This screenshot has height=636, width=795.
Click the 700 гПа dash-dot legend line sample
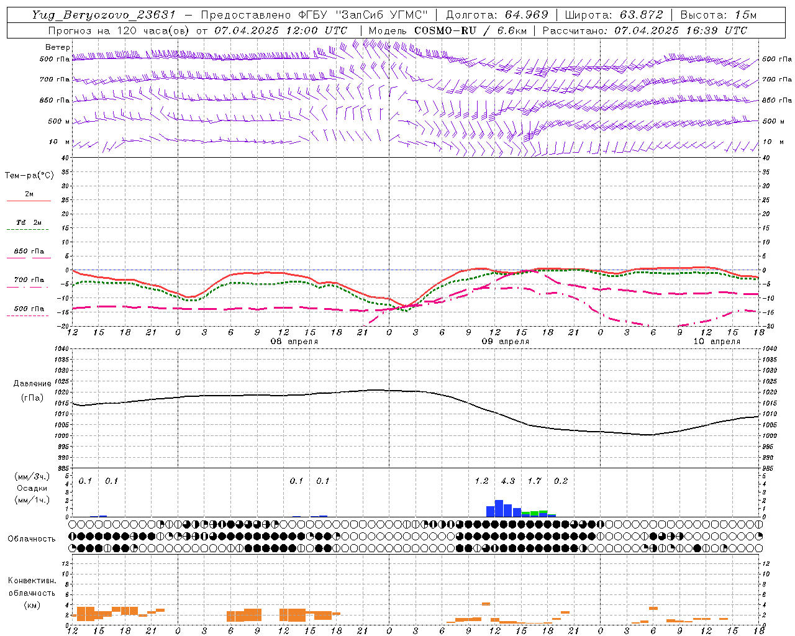pyautogui.click(x=27, y=287)
